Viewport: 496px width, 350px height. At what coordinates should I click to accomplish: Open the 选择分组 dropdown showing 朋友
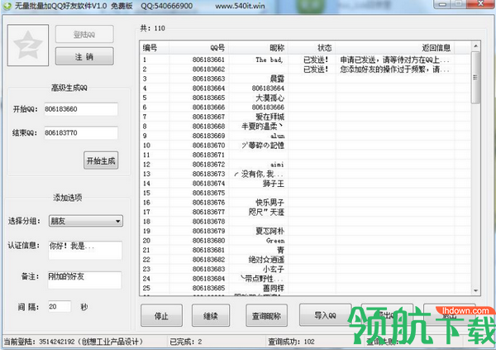[86, 221]
